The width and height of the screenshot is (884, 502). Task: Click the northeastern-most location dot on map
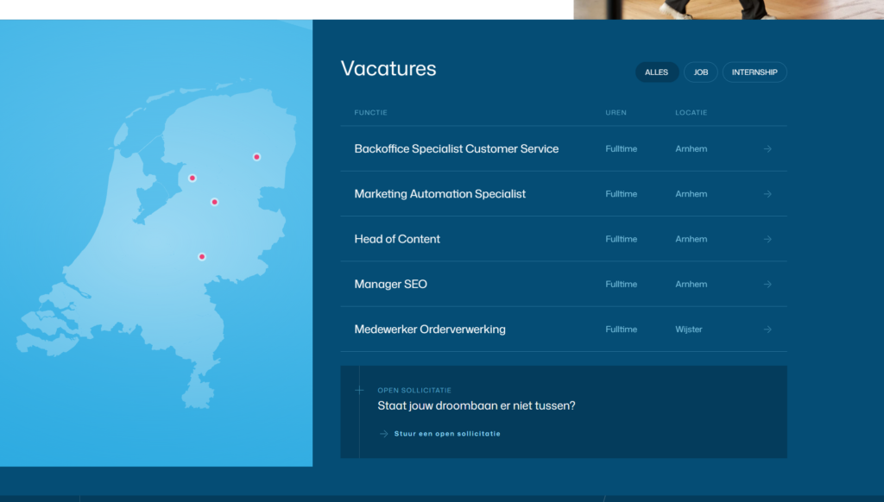(x=256, y=157)
